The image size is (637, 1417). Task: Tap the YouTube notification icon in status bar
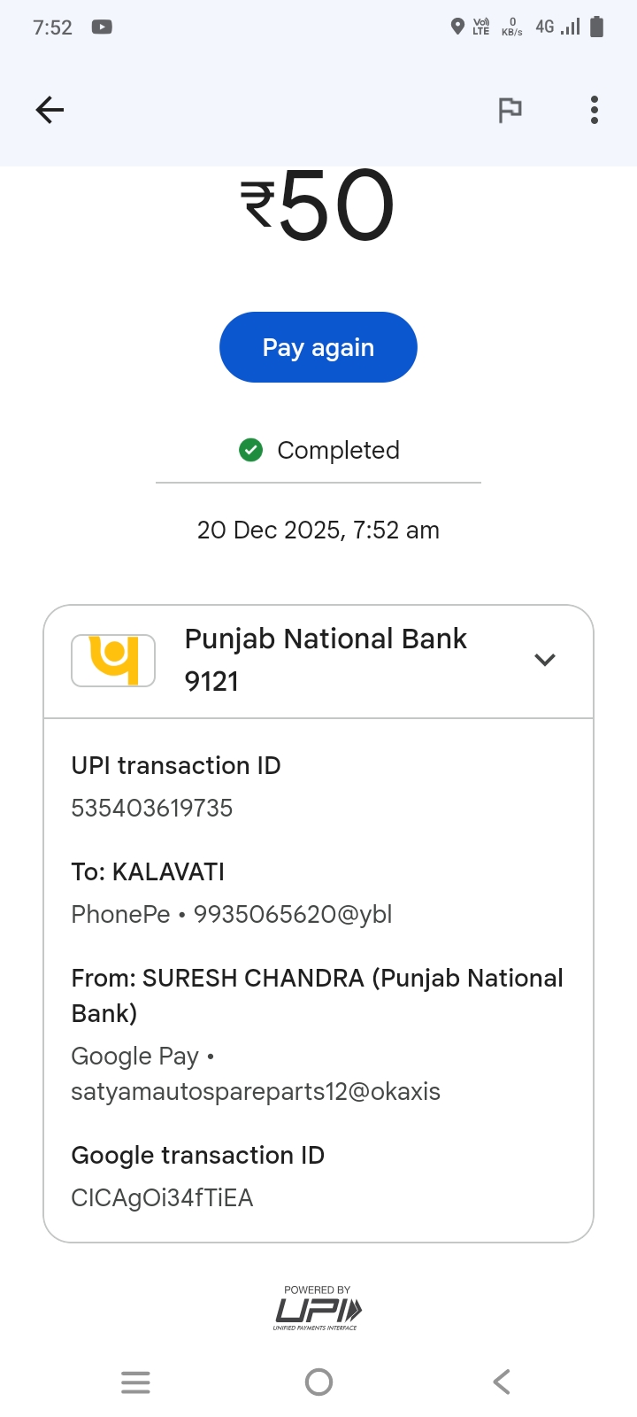[102, 27]
